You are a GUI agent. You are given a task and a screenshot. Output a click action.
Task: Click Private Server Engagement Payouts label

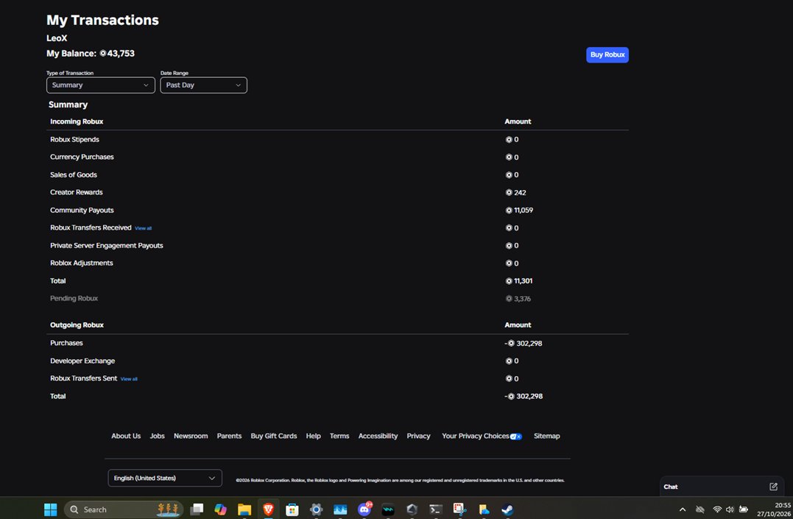pyautogui.click(x=107, y=245)
